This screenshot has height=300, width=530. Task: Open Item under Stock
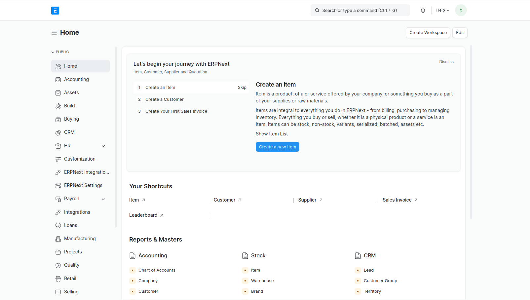point(255,270)
